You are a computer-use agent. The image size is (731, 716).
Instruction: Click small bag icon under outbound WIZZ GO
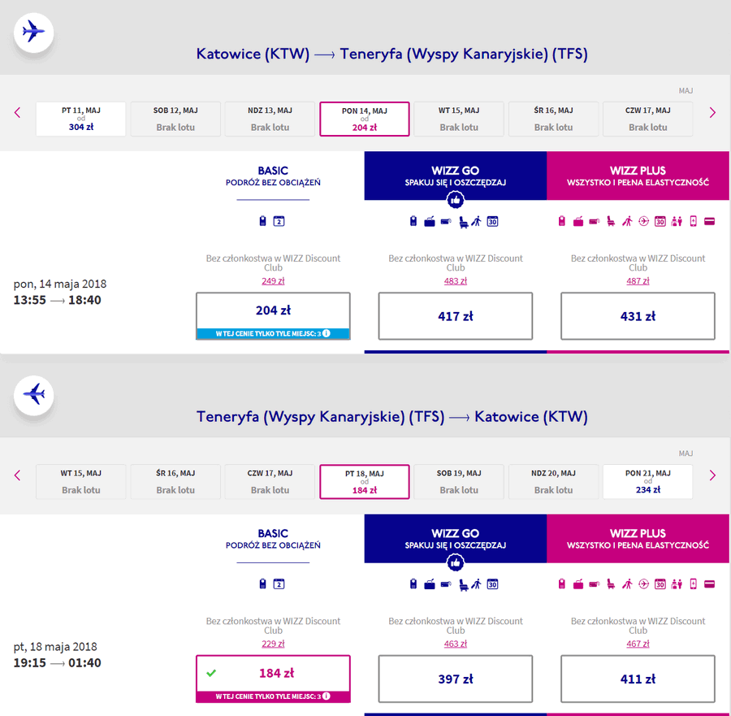click(x=413, y=221)
